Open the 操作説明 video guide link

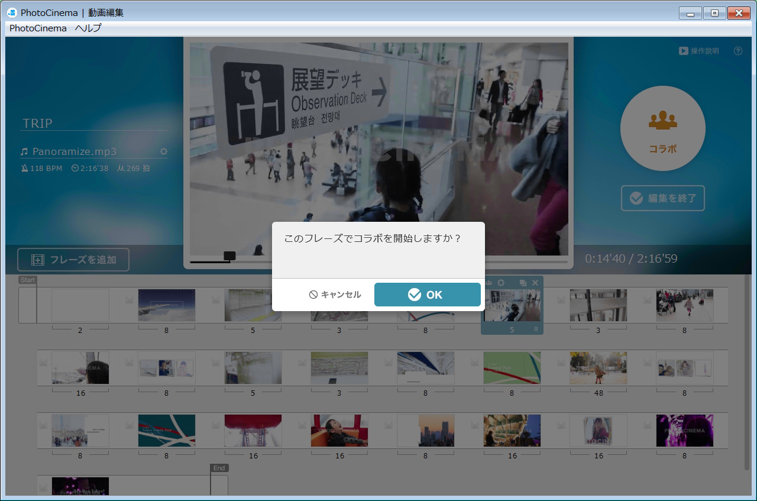coord(699,51)
